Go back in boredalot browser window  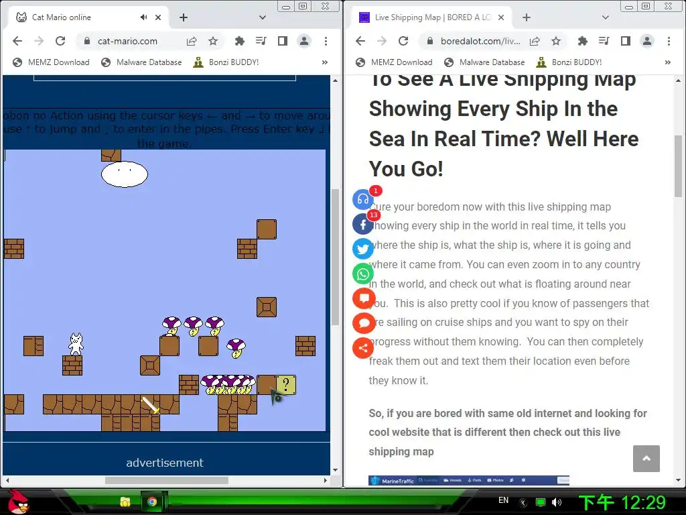(x=360, y=41)
